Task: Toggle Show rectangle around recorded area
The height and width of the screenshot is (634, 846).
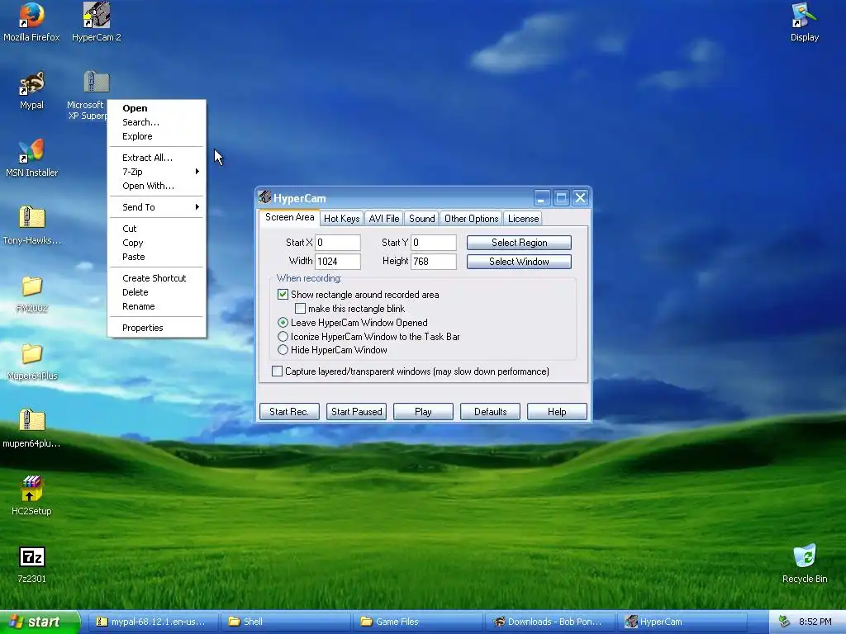Action: (x=283, y=295)
